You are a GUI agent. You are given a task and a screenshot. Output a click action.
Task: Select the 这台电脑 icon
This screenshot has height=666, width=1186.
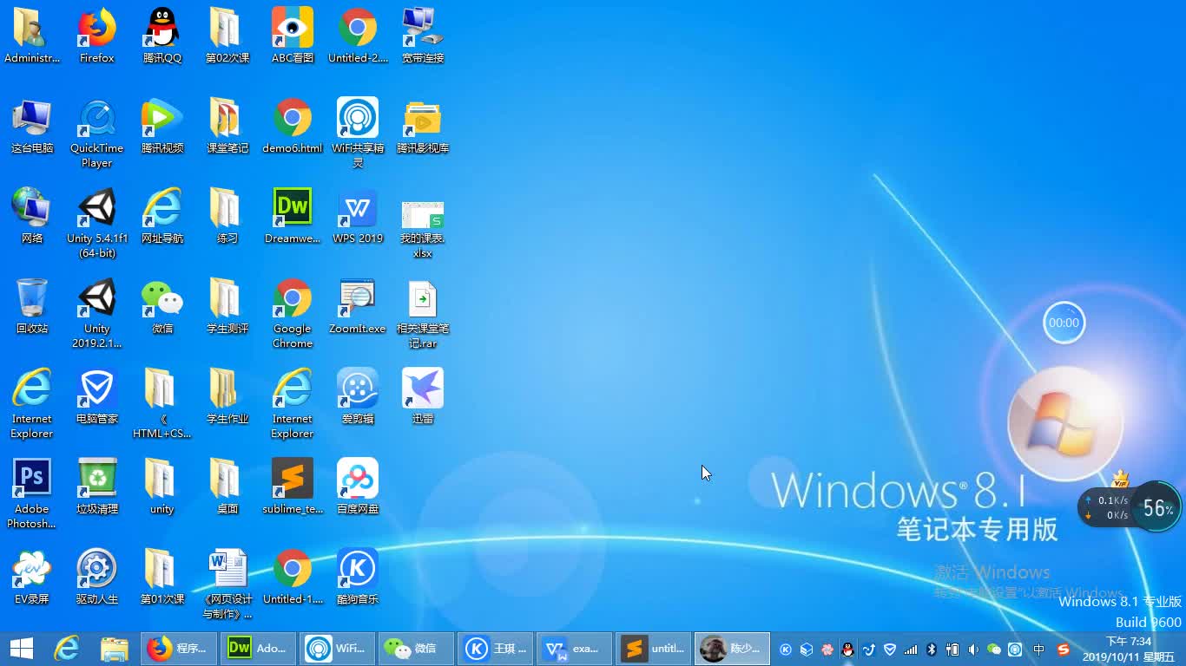[x=32, y=126]
